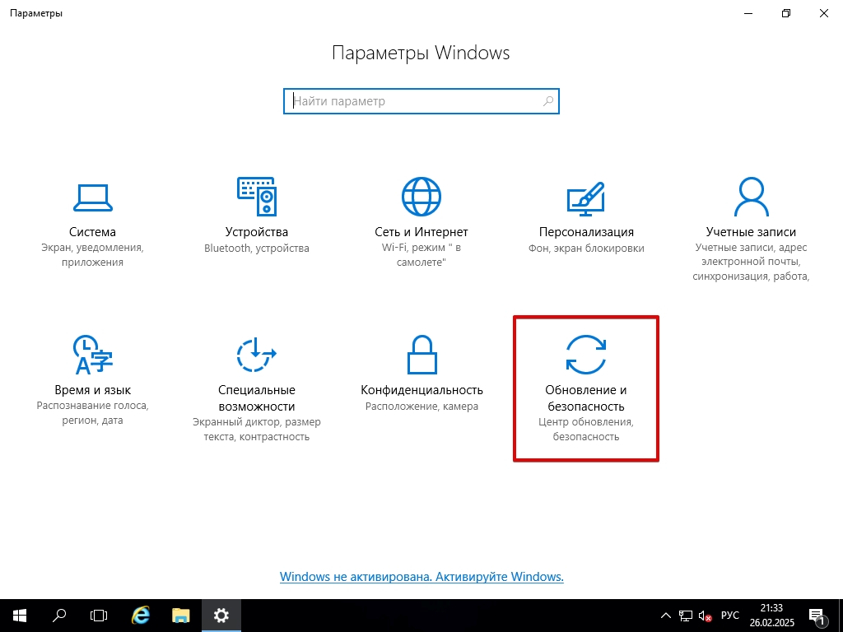Open the Windows Start menu

[20, 616]
